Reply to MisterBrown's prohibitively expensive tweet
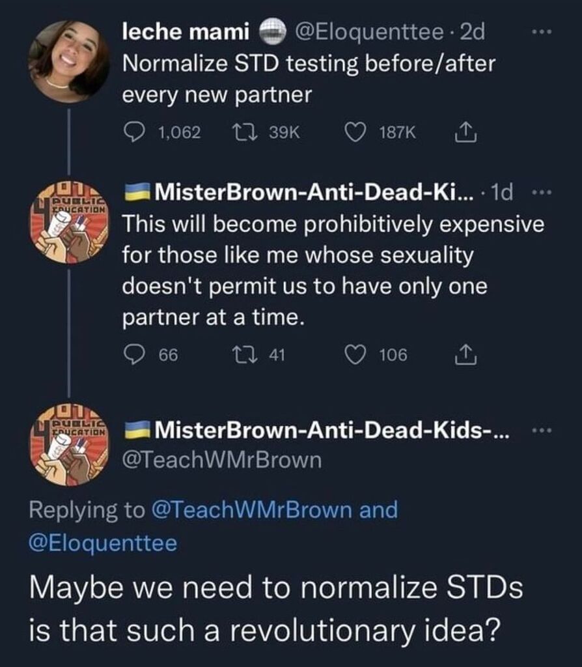 pos(134,354)
